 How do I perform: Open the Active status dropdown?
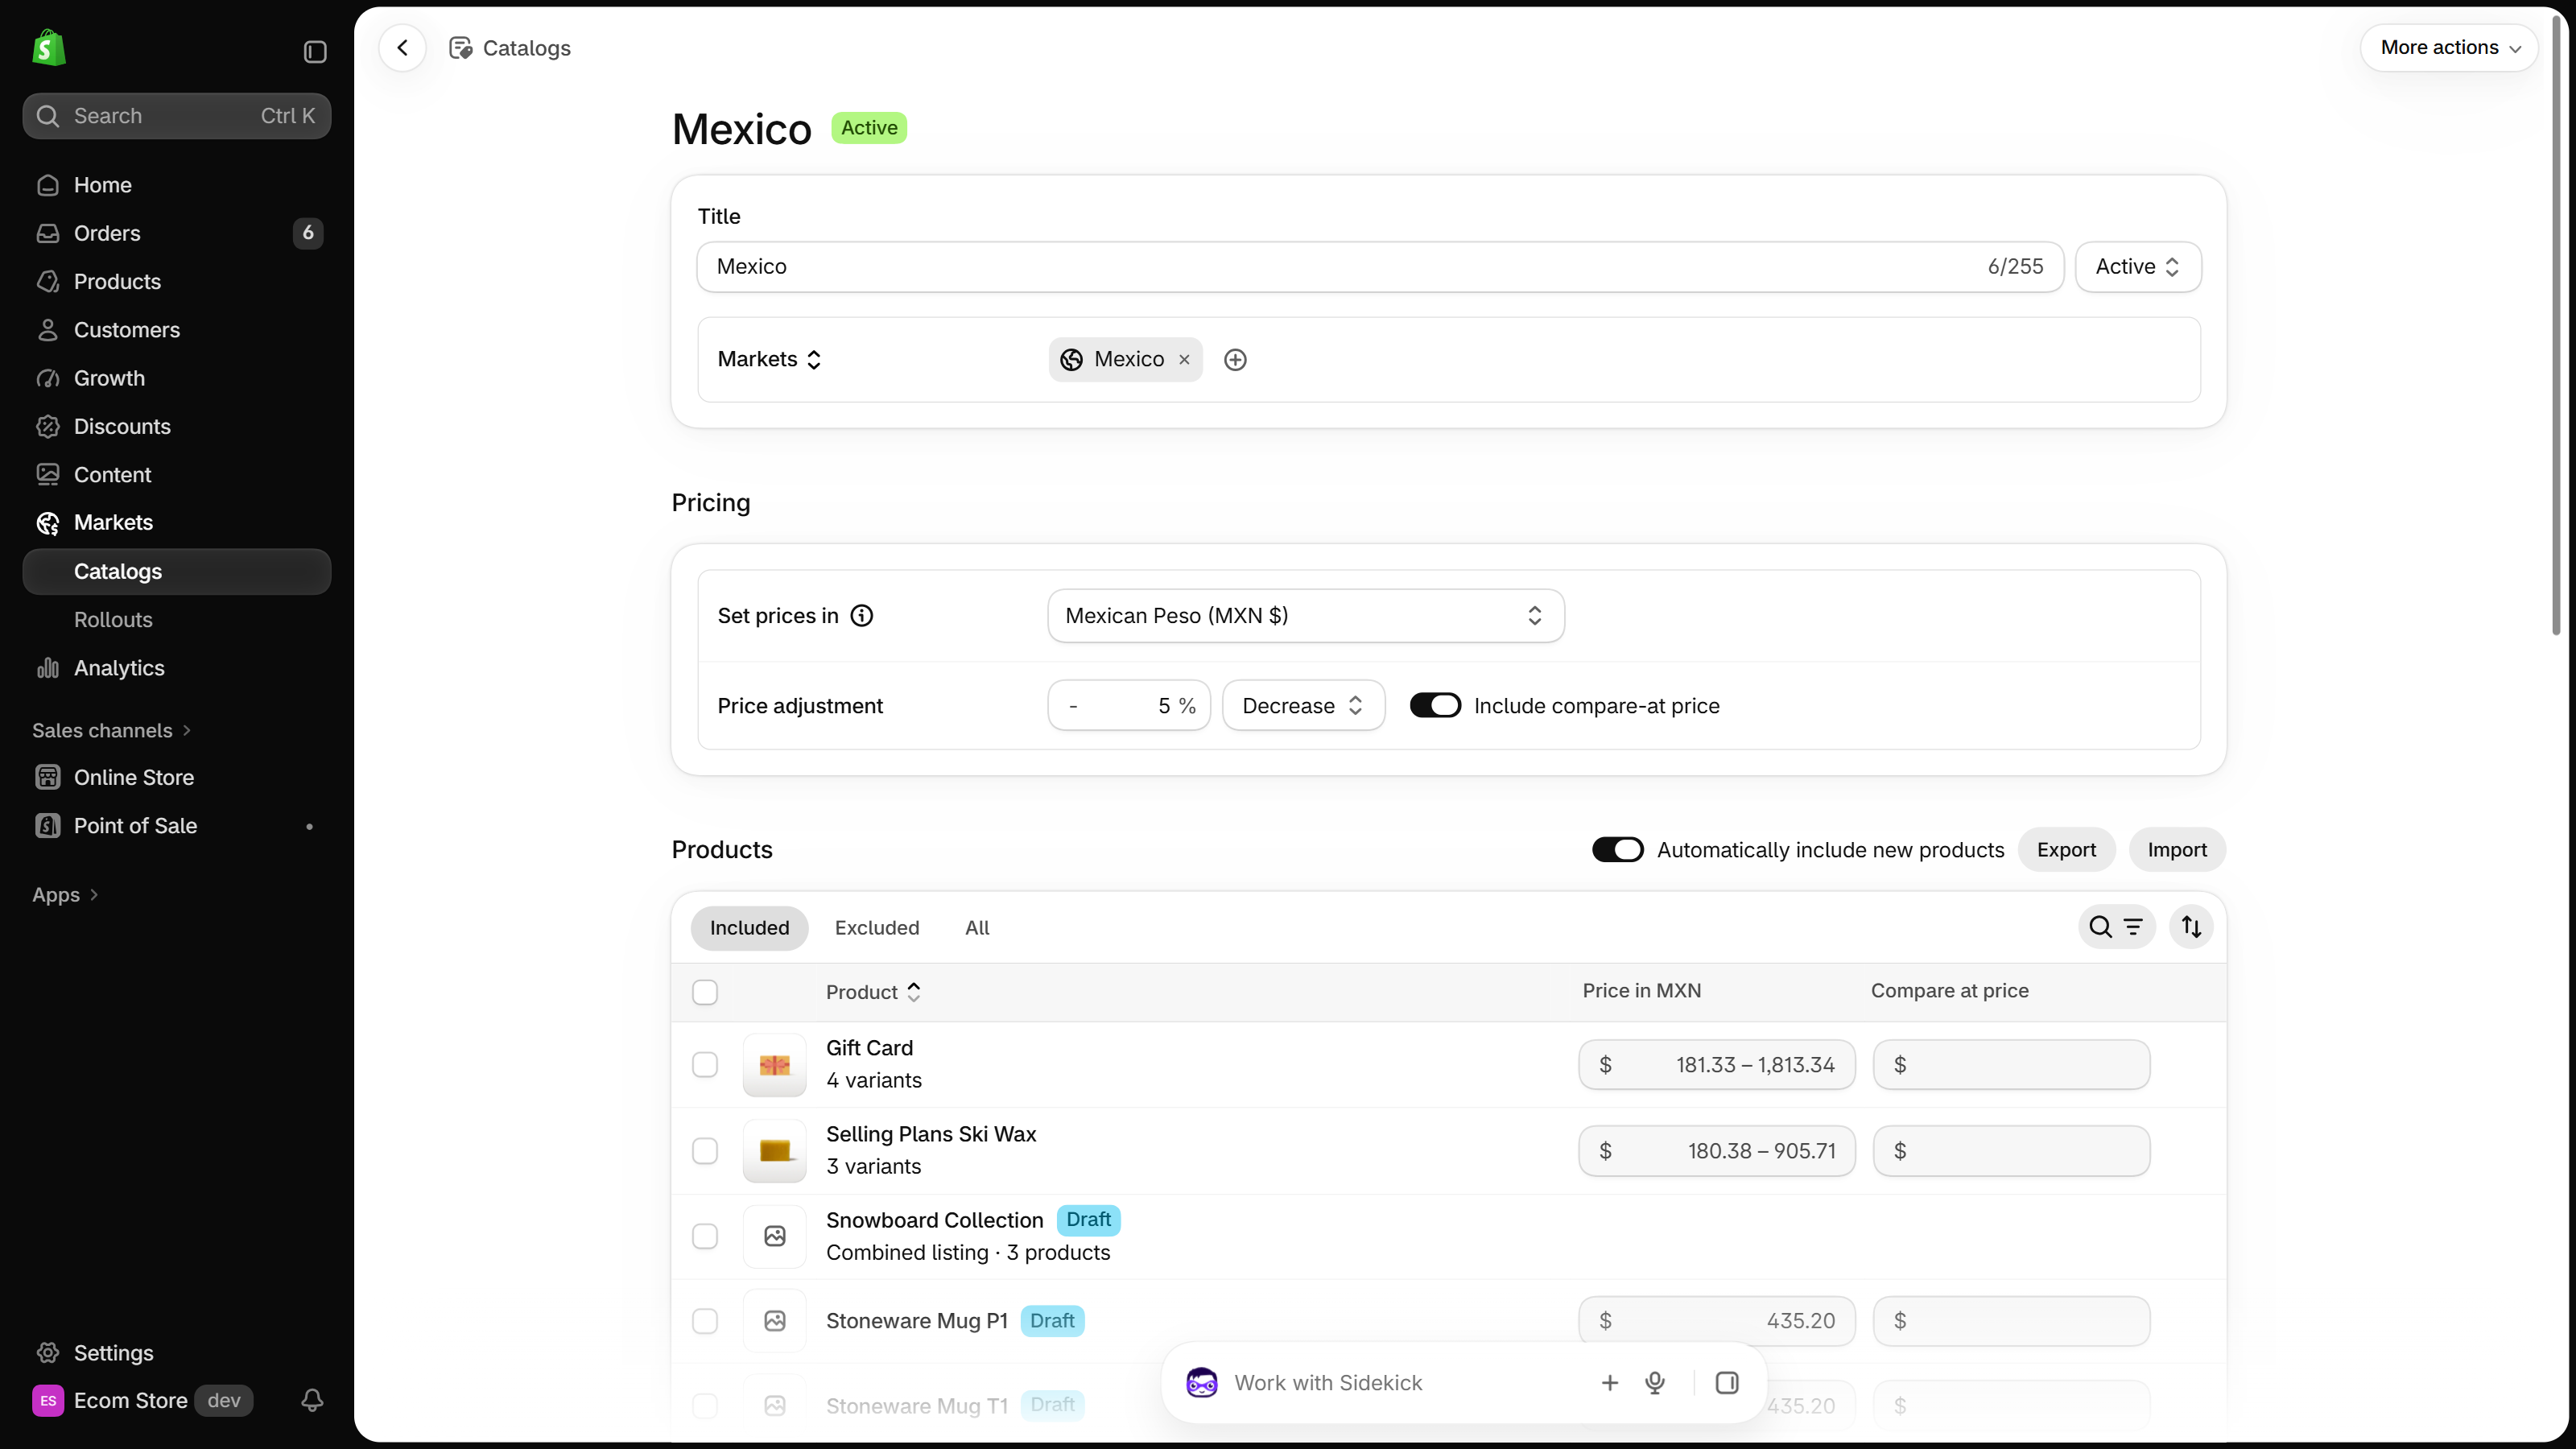pos(2138,267)
